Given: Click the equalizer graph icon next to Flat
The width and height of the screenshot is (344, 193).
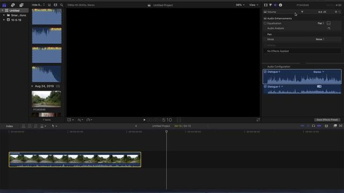Looking at the screenshot, I should click(x=328, y=23).
